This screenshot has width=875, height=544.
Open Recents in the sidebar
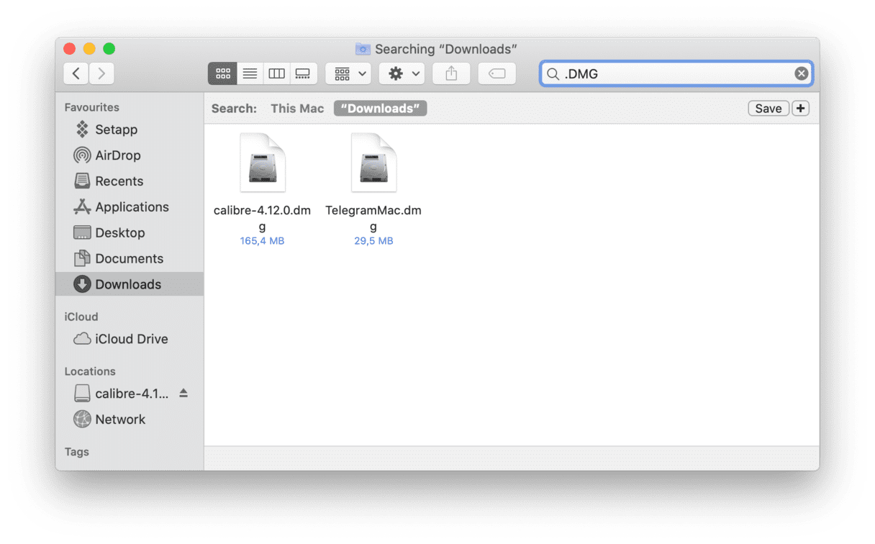click(x=130, y=181)
